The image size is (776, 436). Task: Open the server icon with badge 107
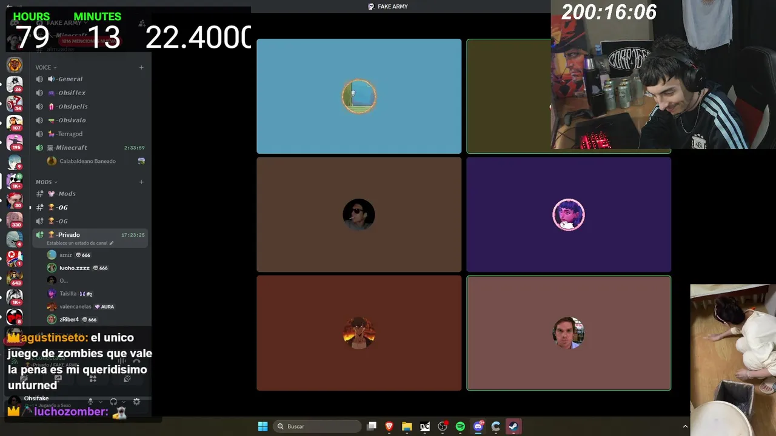tap(15, 123)
